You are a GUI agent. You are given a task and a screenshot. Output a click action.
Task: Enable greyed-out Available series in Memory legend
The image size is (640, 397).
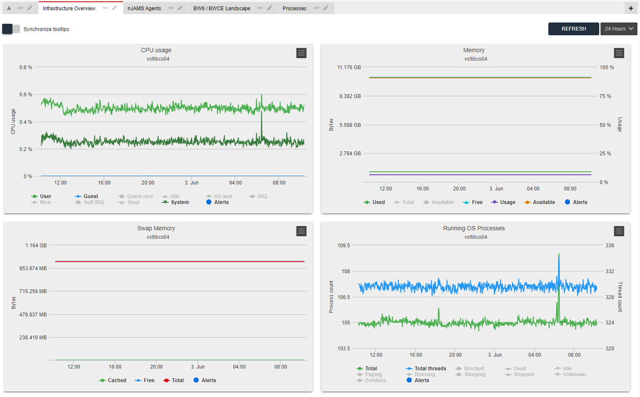pyautogui.click(x=438, y=202)
